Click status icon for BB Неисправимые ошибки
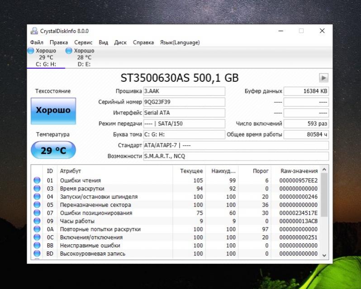 point(37,245)
